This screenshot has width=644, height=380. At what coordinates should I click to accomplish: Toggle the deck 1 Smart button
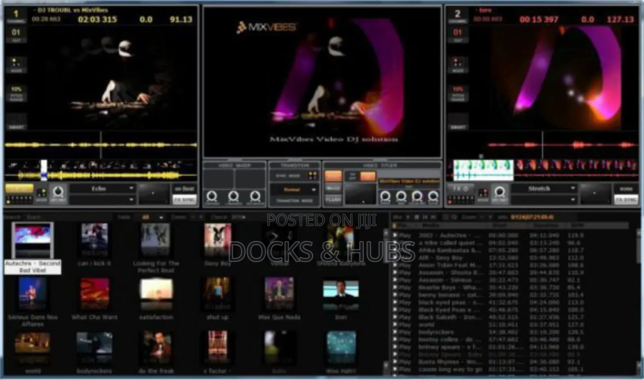click(x=17, y=121)
